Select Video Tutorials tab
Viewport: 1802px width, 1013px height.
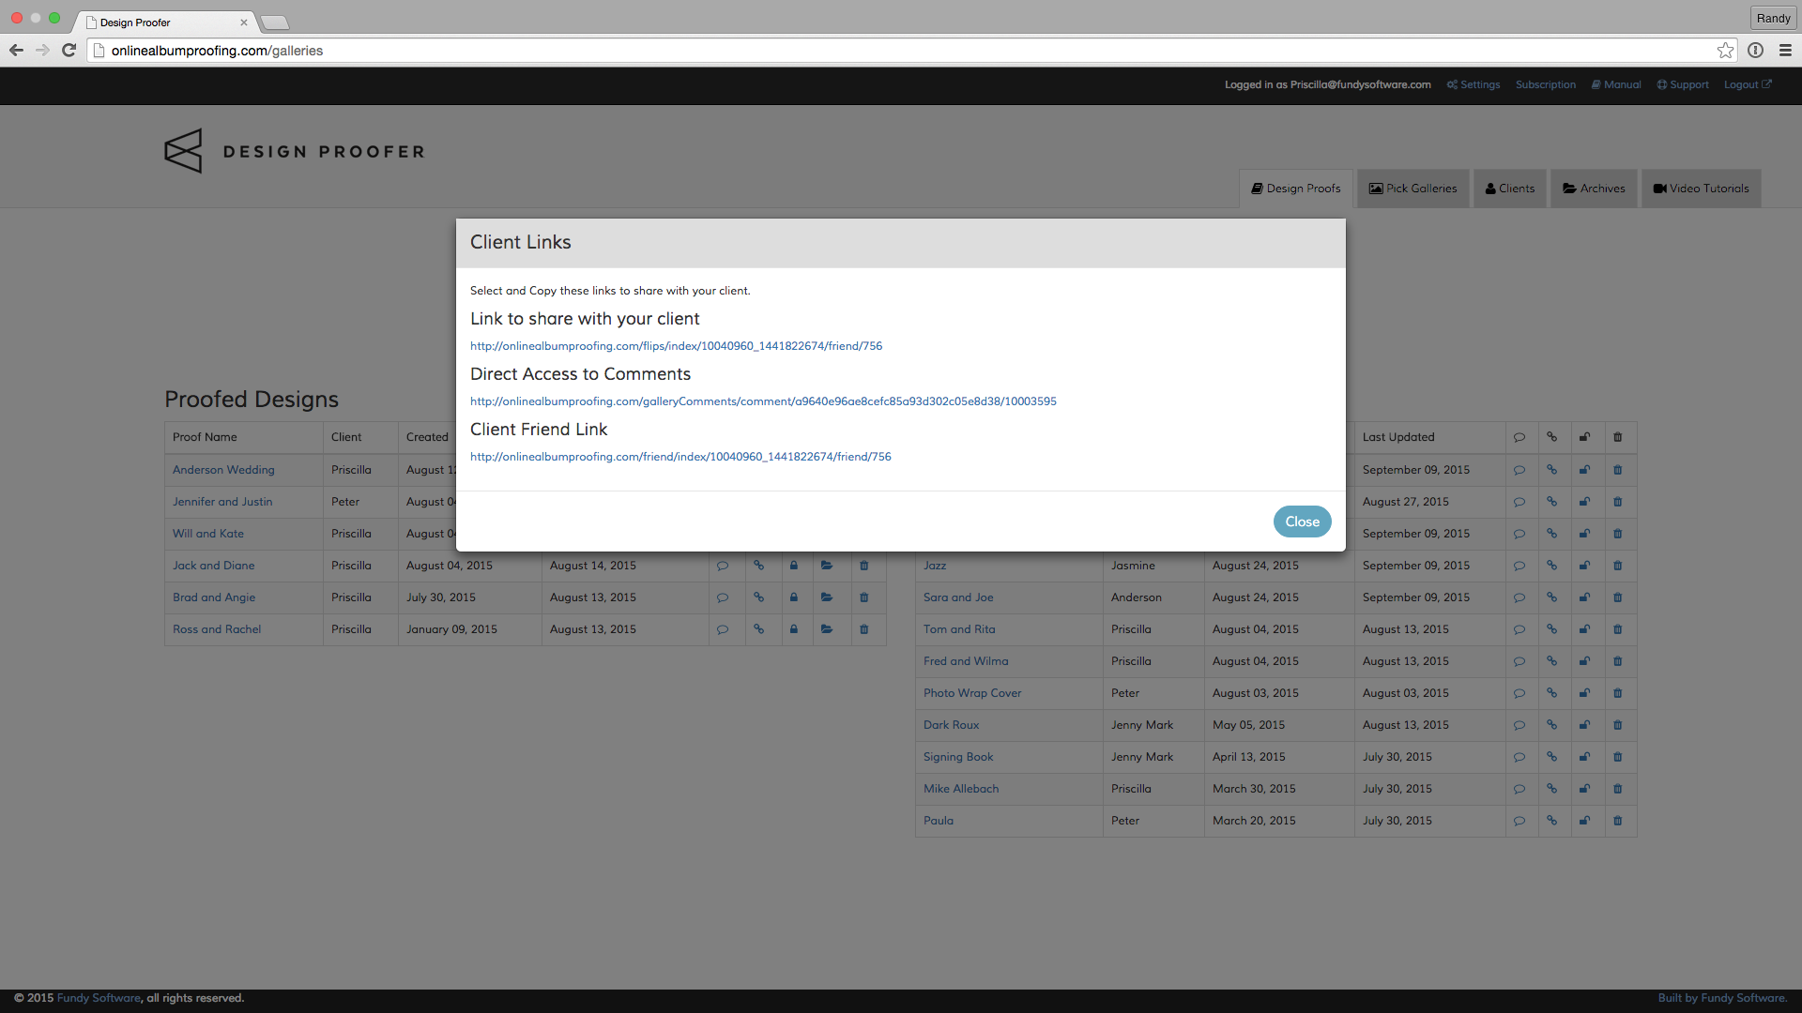[x=1701, y=189]
